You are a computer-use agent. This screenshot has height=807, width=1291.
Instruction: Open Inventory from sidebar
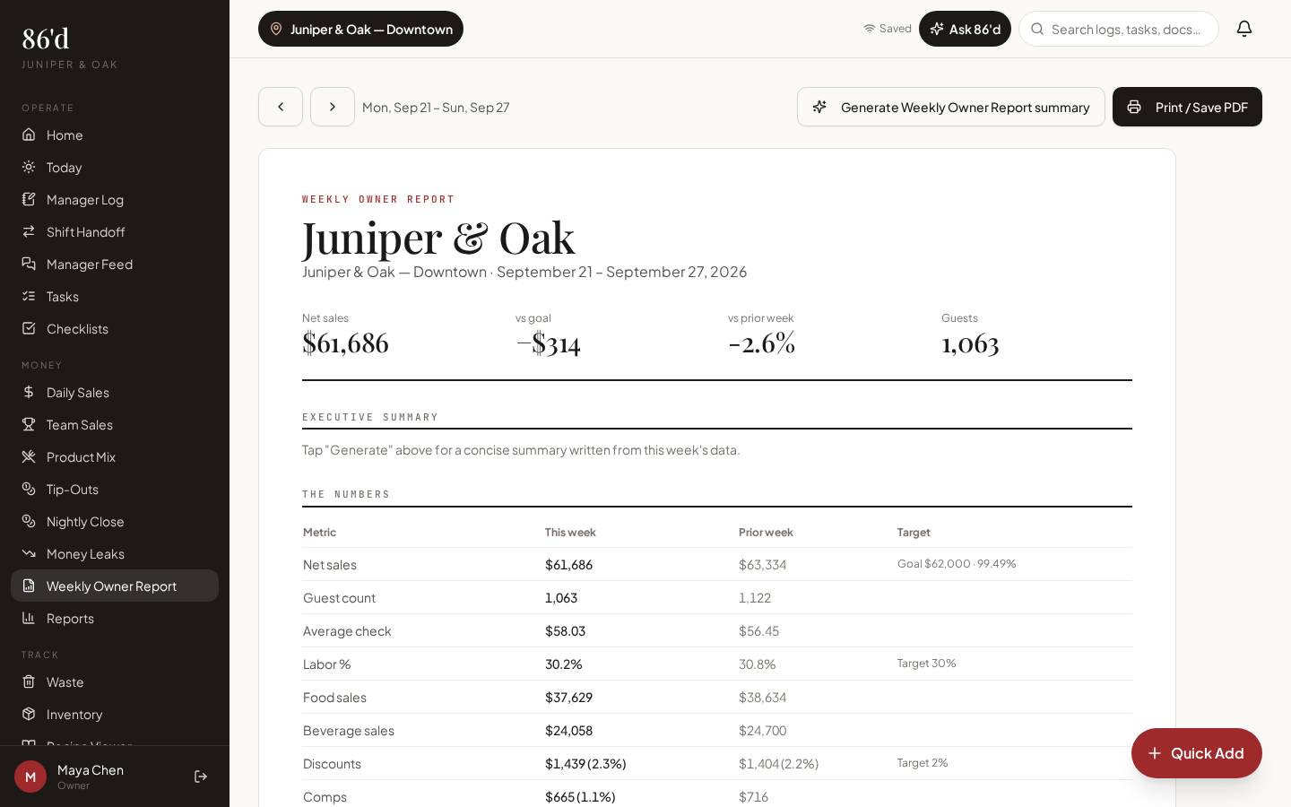coord(115,714)
